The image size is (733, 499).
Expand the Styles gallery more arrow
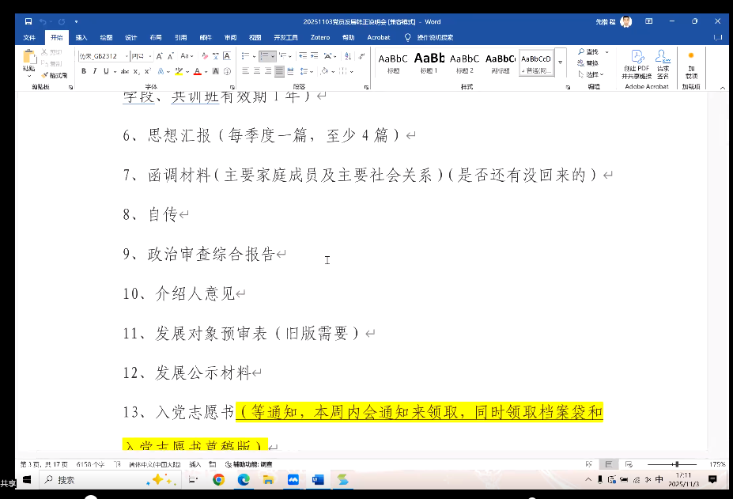(561, 63)
